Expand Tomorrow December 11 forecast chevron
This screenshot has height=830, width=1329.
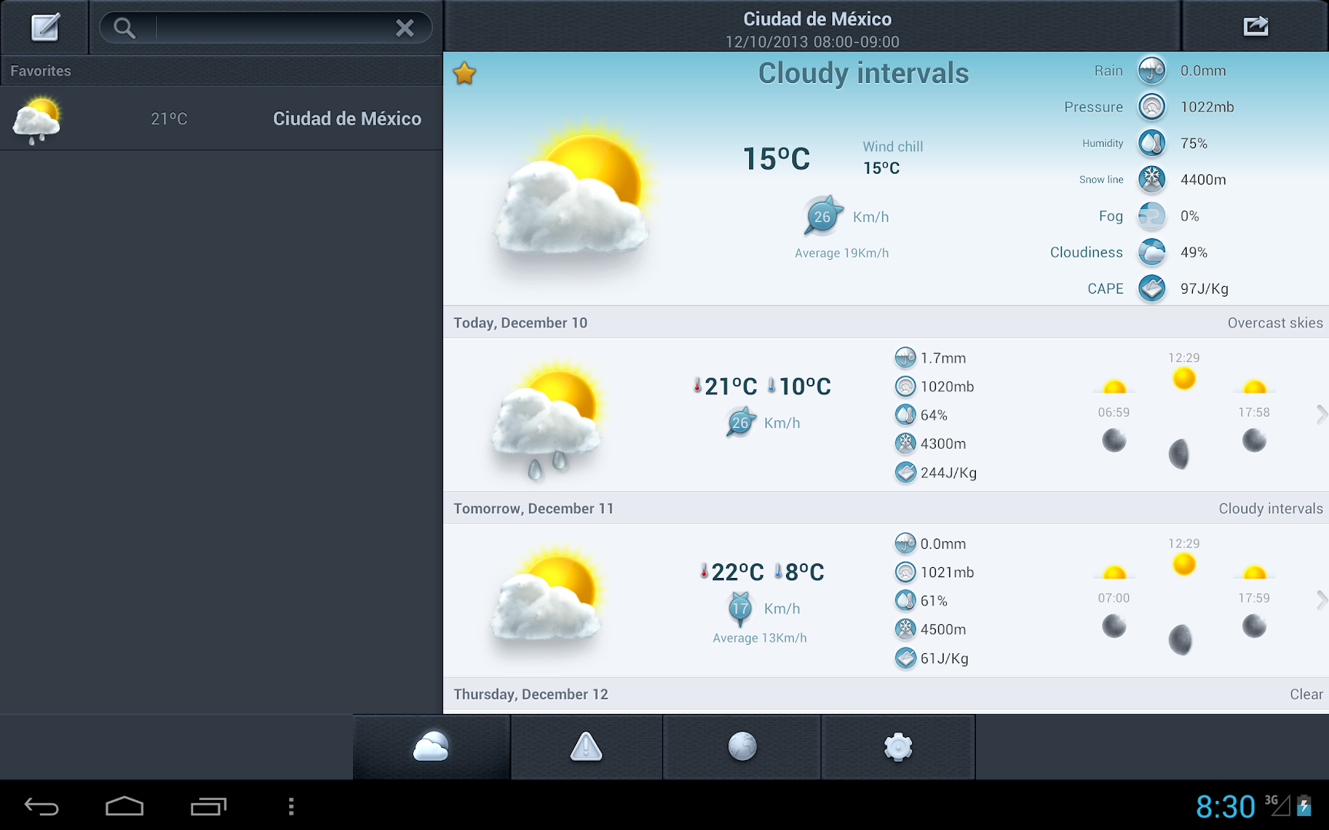tap(1321, 600)
